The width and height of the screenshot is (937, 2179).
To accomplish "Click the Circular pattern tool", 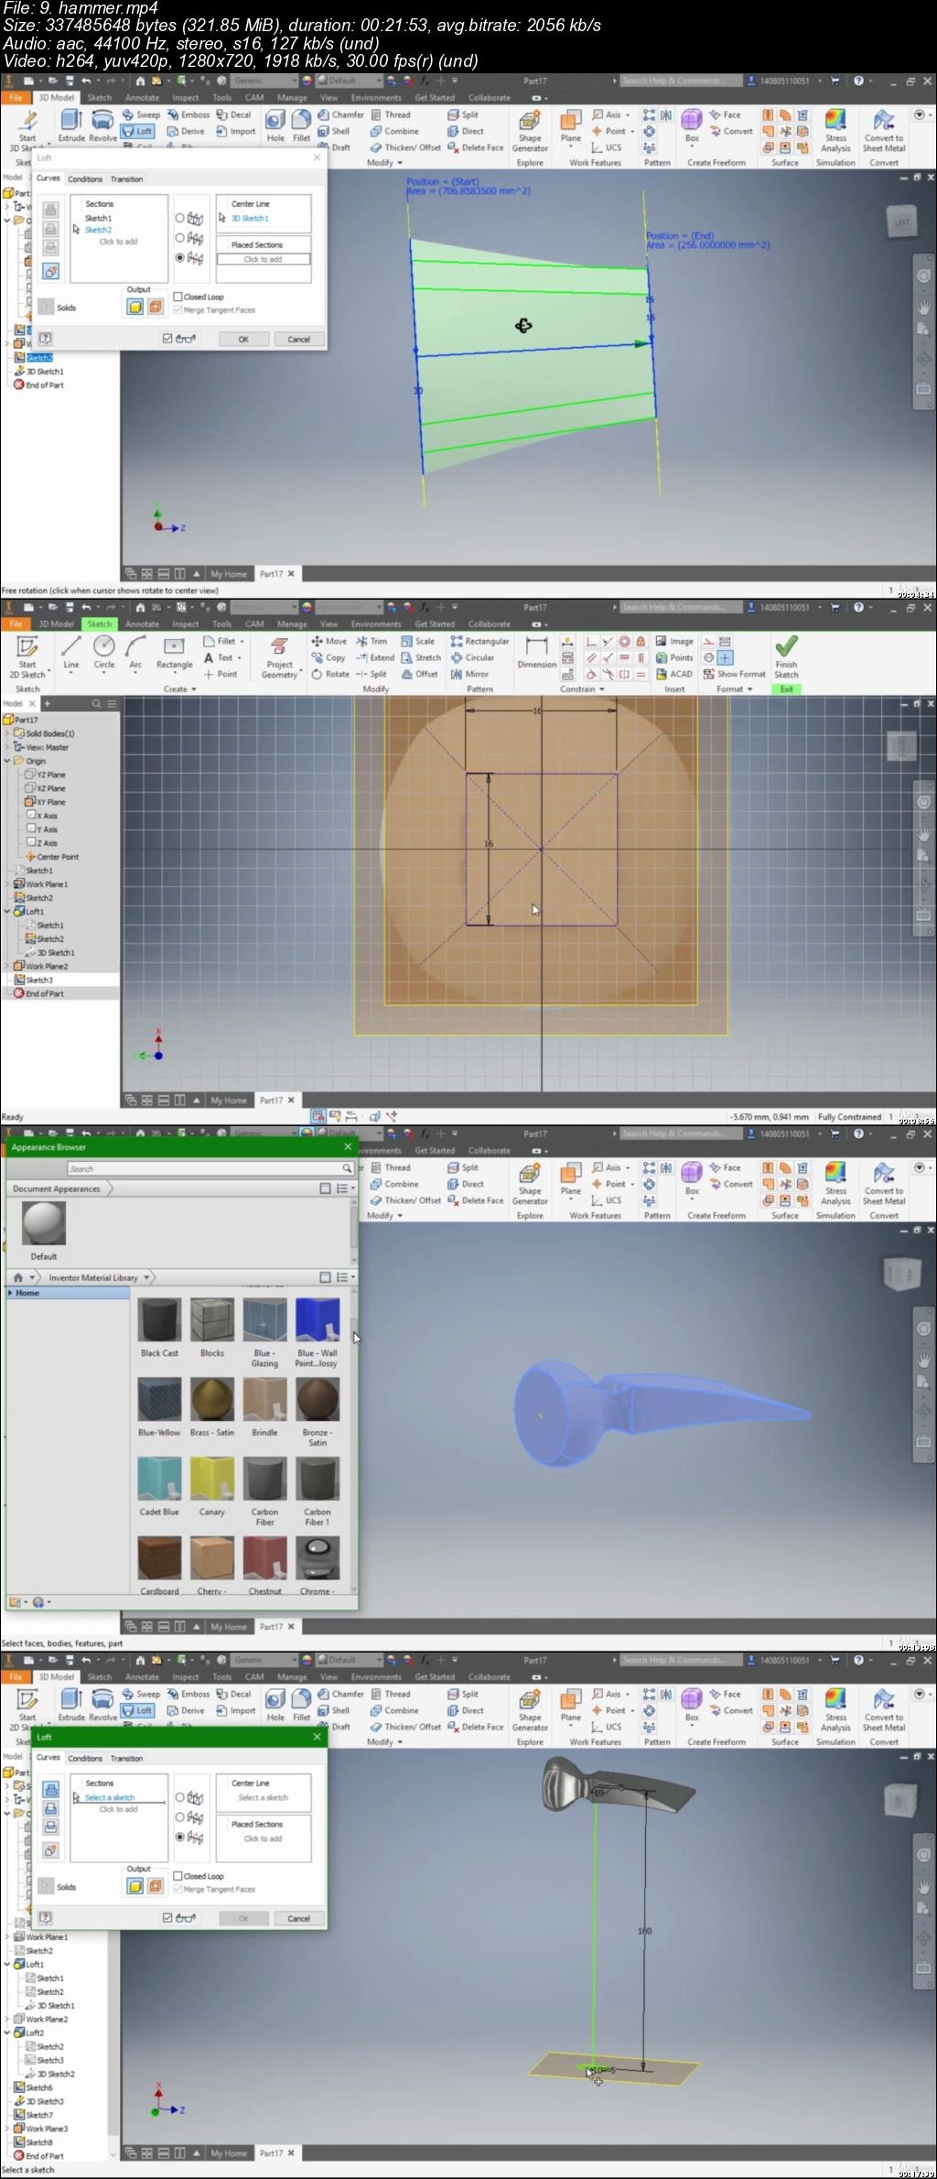I will (472, 657).
